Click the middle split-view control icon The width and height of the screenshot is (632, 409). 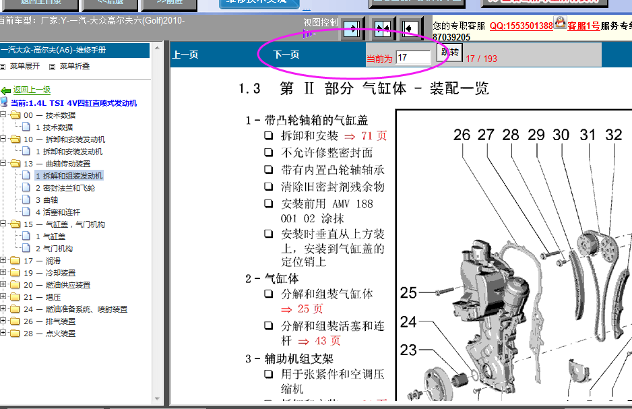pyautogui.click(x=383, y=28)
